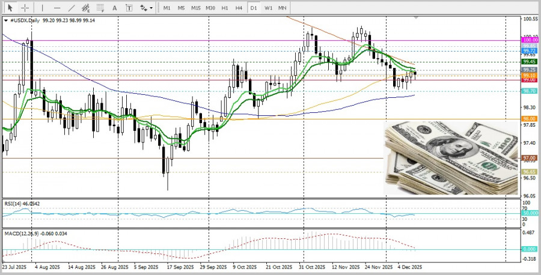Select the trendline drawing tool
Viewport: 541px width, 275px height.
pos(72,8)
